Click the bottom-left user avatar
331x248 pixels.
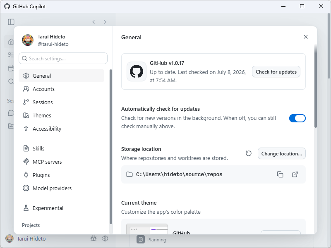pyautogui.click(x=10, y=238)
